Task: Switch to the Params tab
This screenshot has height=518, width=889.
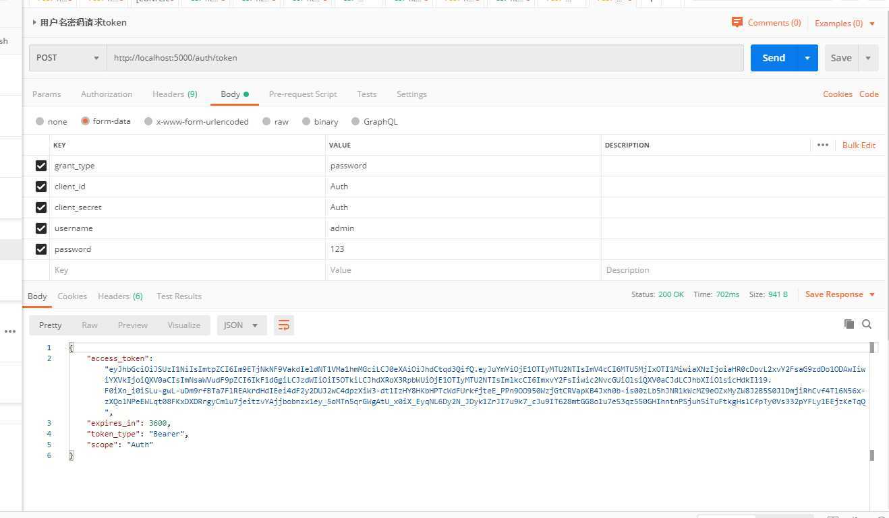Action: coord(47,94)
